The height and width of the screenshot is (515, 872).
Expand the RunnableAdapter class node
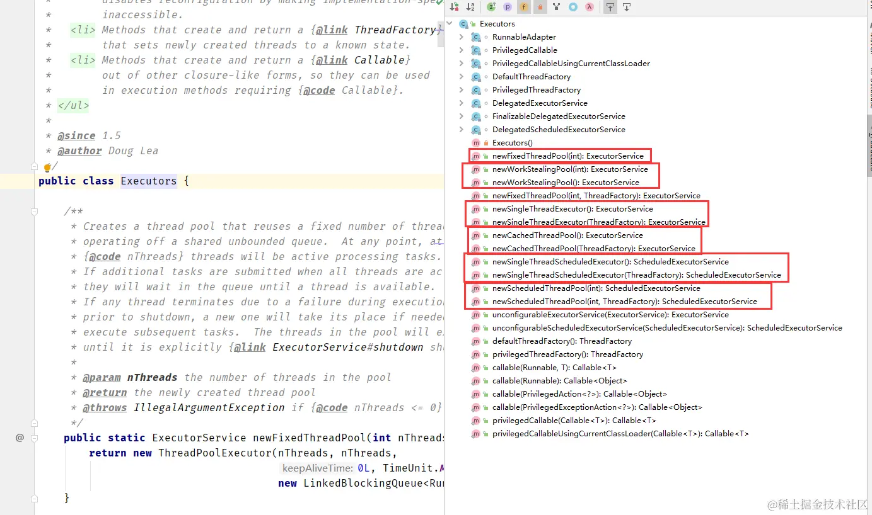pos(462,37)
